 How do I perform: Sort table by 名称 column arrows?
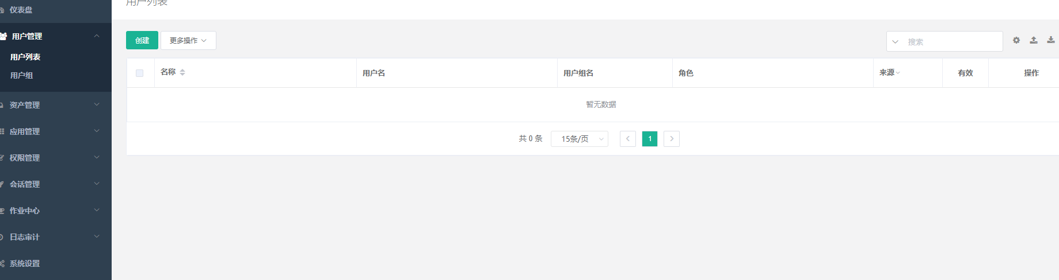tap(182, 72)
